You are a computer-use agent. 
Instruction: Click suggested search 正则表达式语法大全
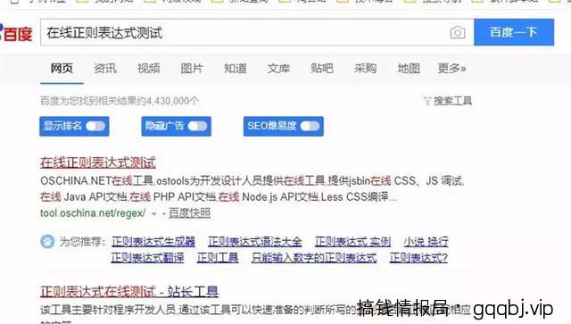click(x=255, y=241)
